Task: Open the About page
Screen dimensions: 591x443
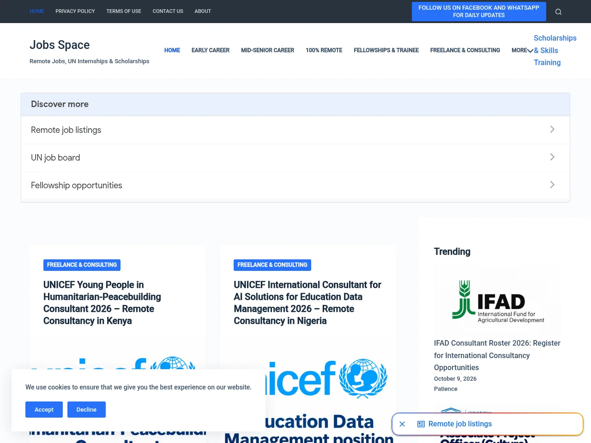Action: 203,11
